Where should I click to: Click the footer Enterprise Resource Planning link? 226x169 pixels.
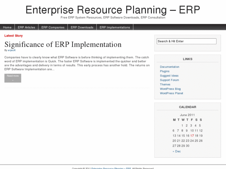tap(111, 168)
